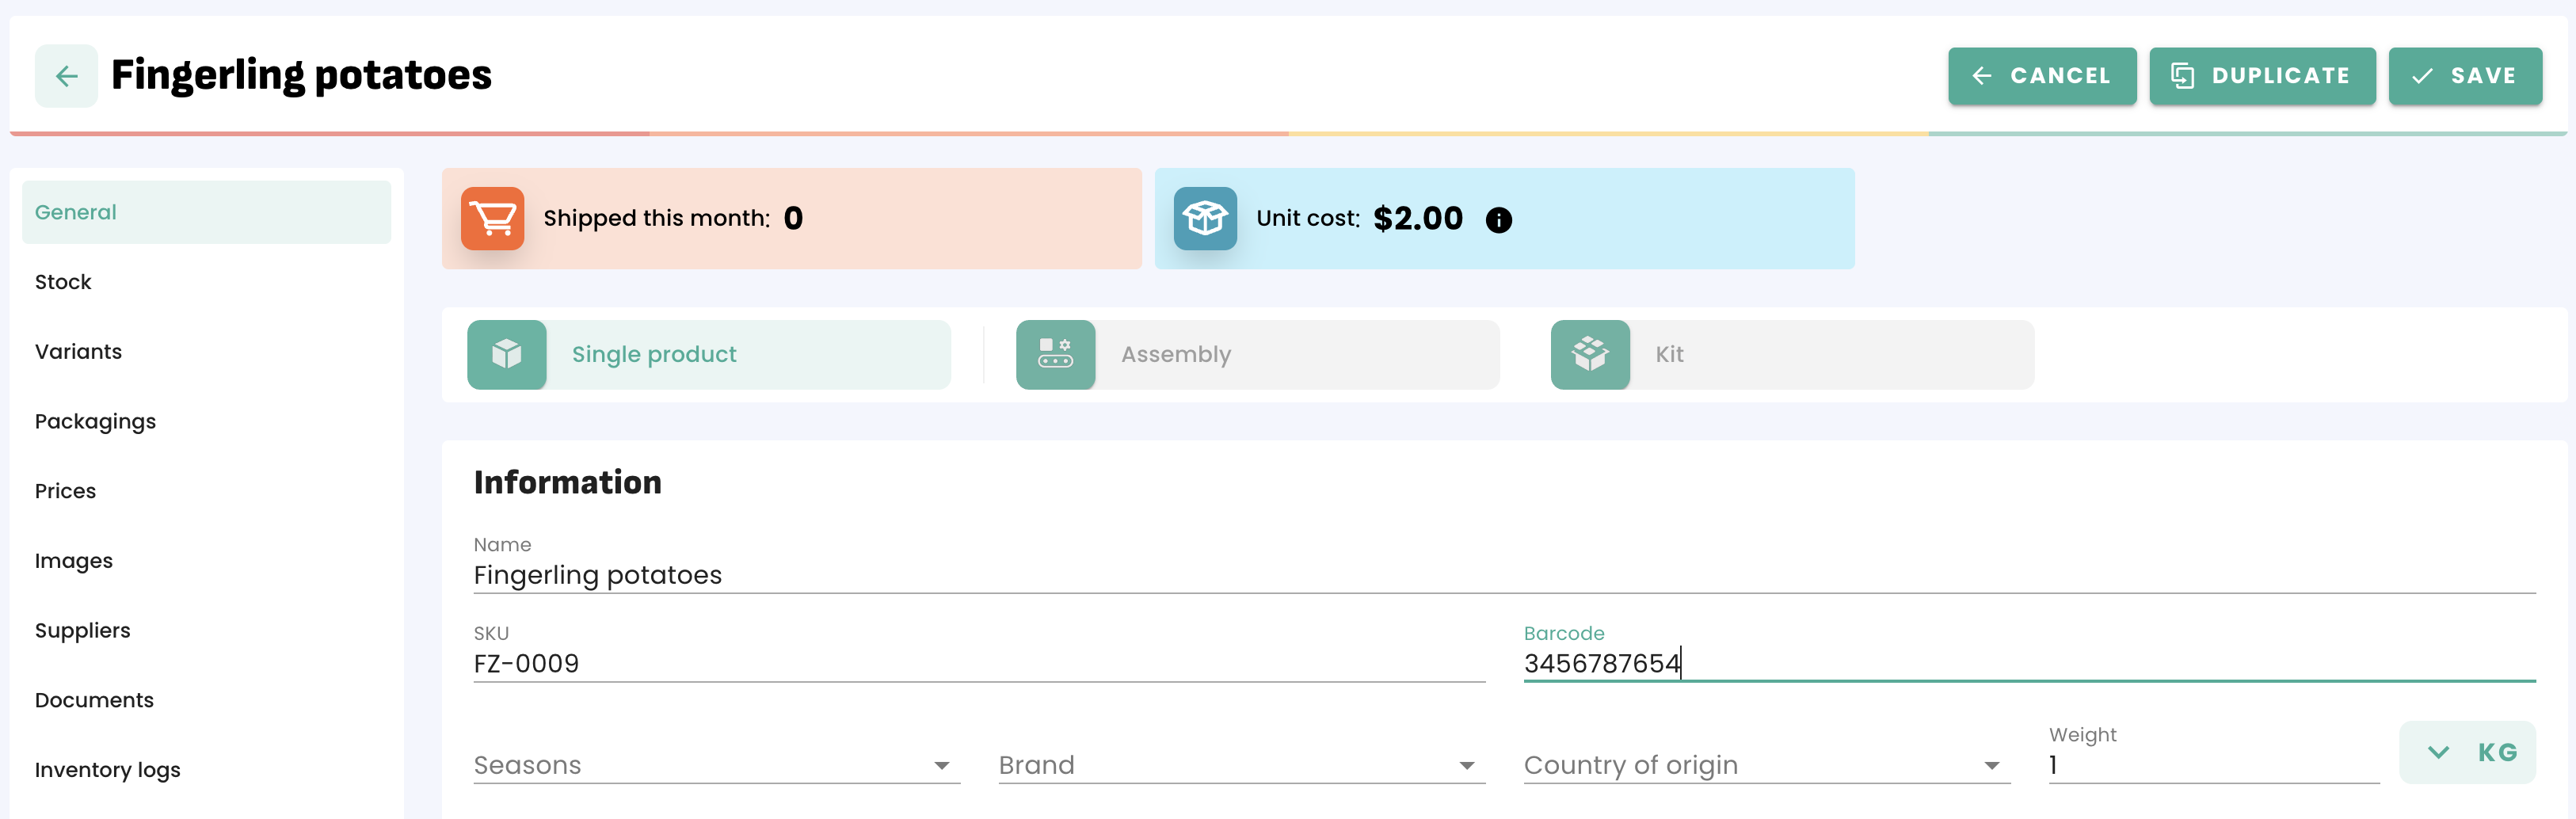Image resolution: width=2576 pixels, height=819 pixels.
Task: Click the Assembly conveyor icon
Action: [1055, 354]
